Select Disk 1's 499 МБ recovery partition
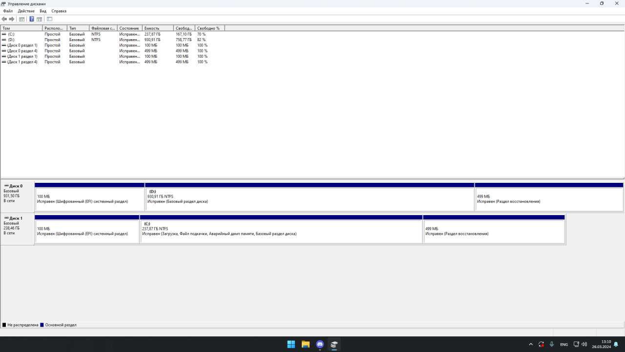 [494, 229]
